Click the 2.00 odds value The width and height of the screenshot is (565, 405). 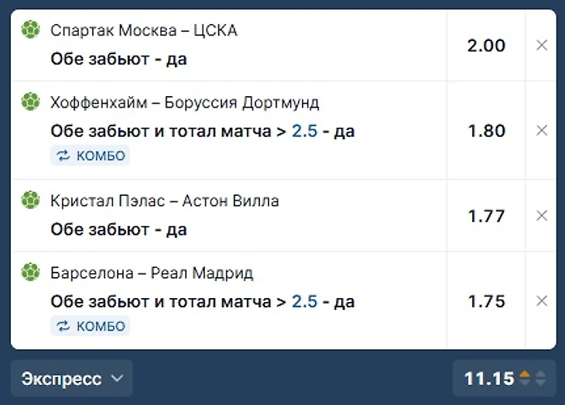(x=486, y=46)
